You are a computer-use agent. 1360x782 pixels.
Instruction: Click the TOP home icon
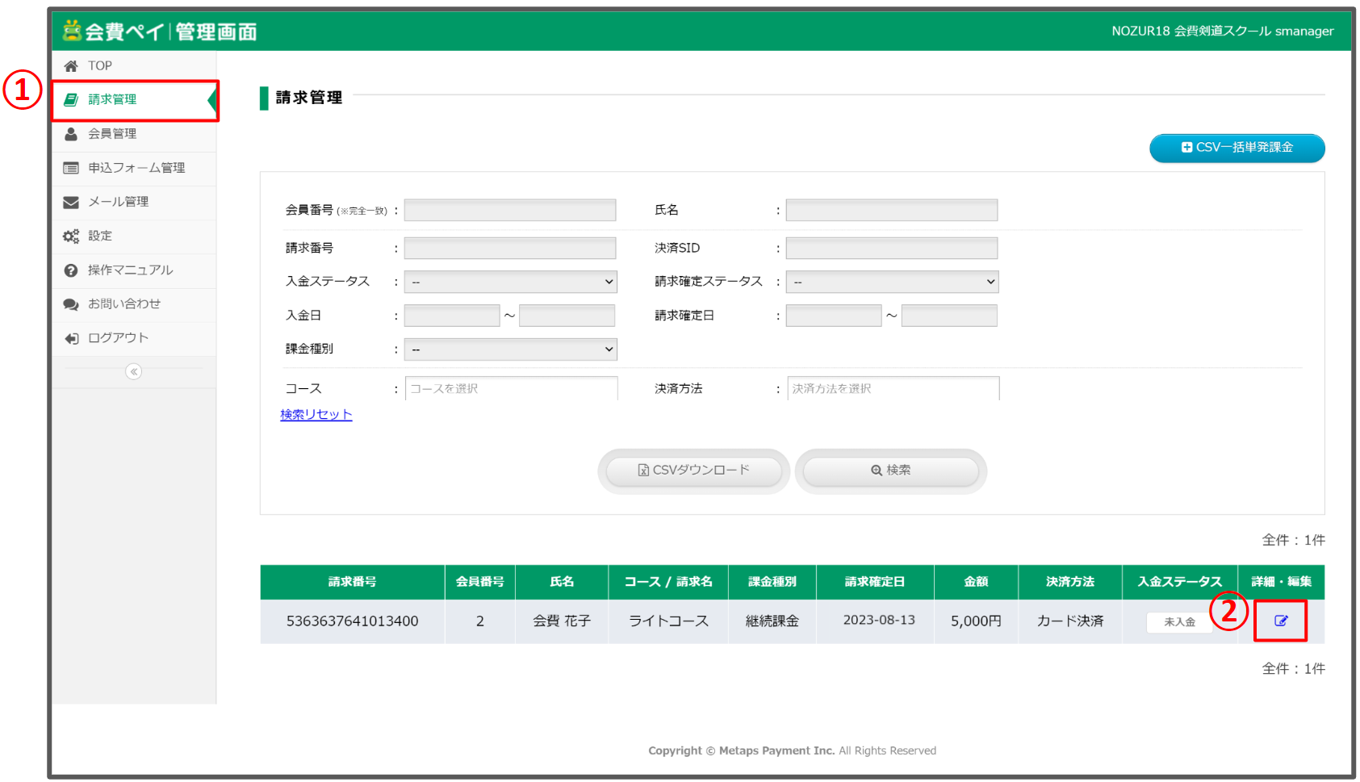(71, 65)
